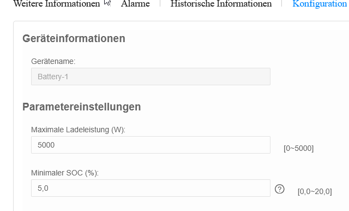
Task: Focus the Maximale Ladeleistung input field
Action: 151,145
